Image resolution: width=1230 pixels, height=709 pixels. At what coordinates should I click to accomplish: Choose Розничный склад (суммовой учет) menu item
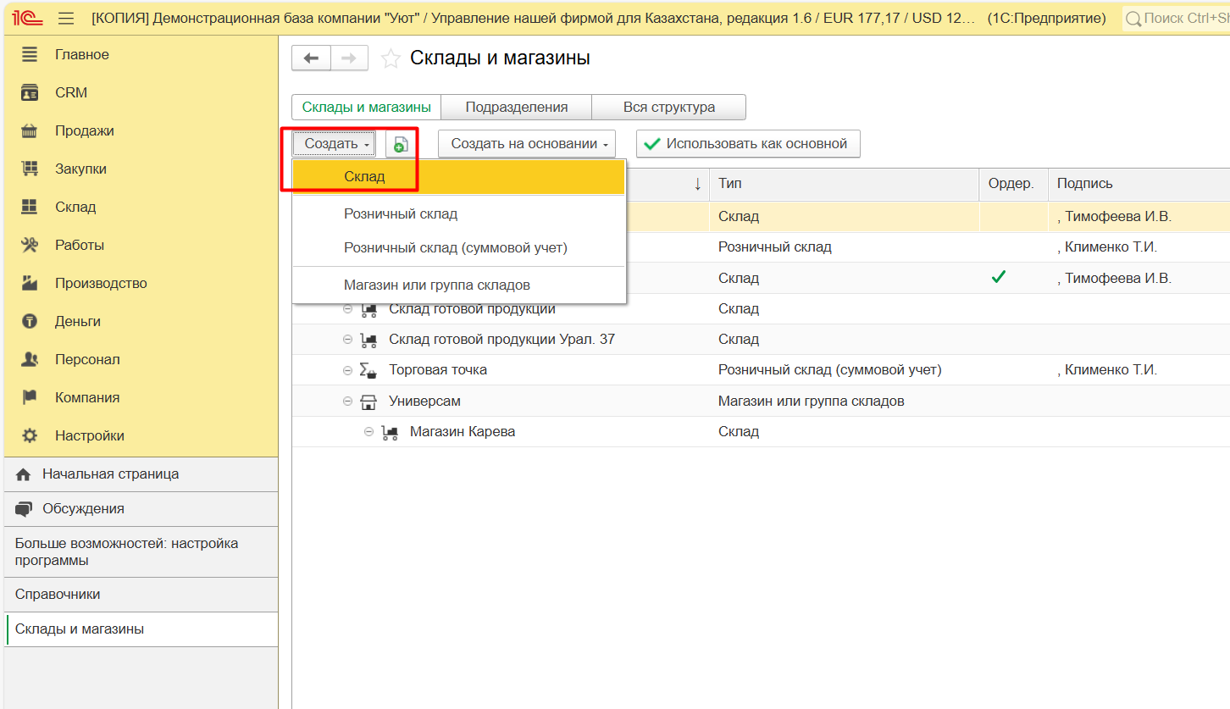[455, 247]
